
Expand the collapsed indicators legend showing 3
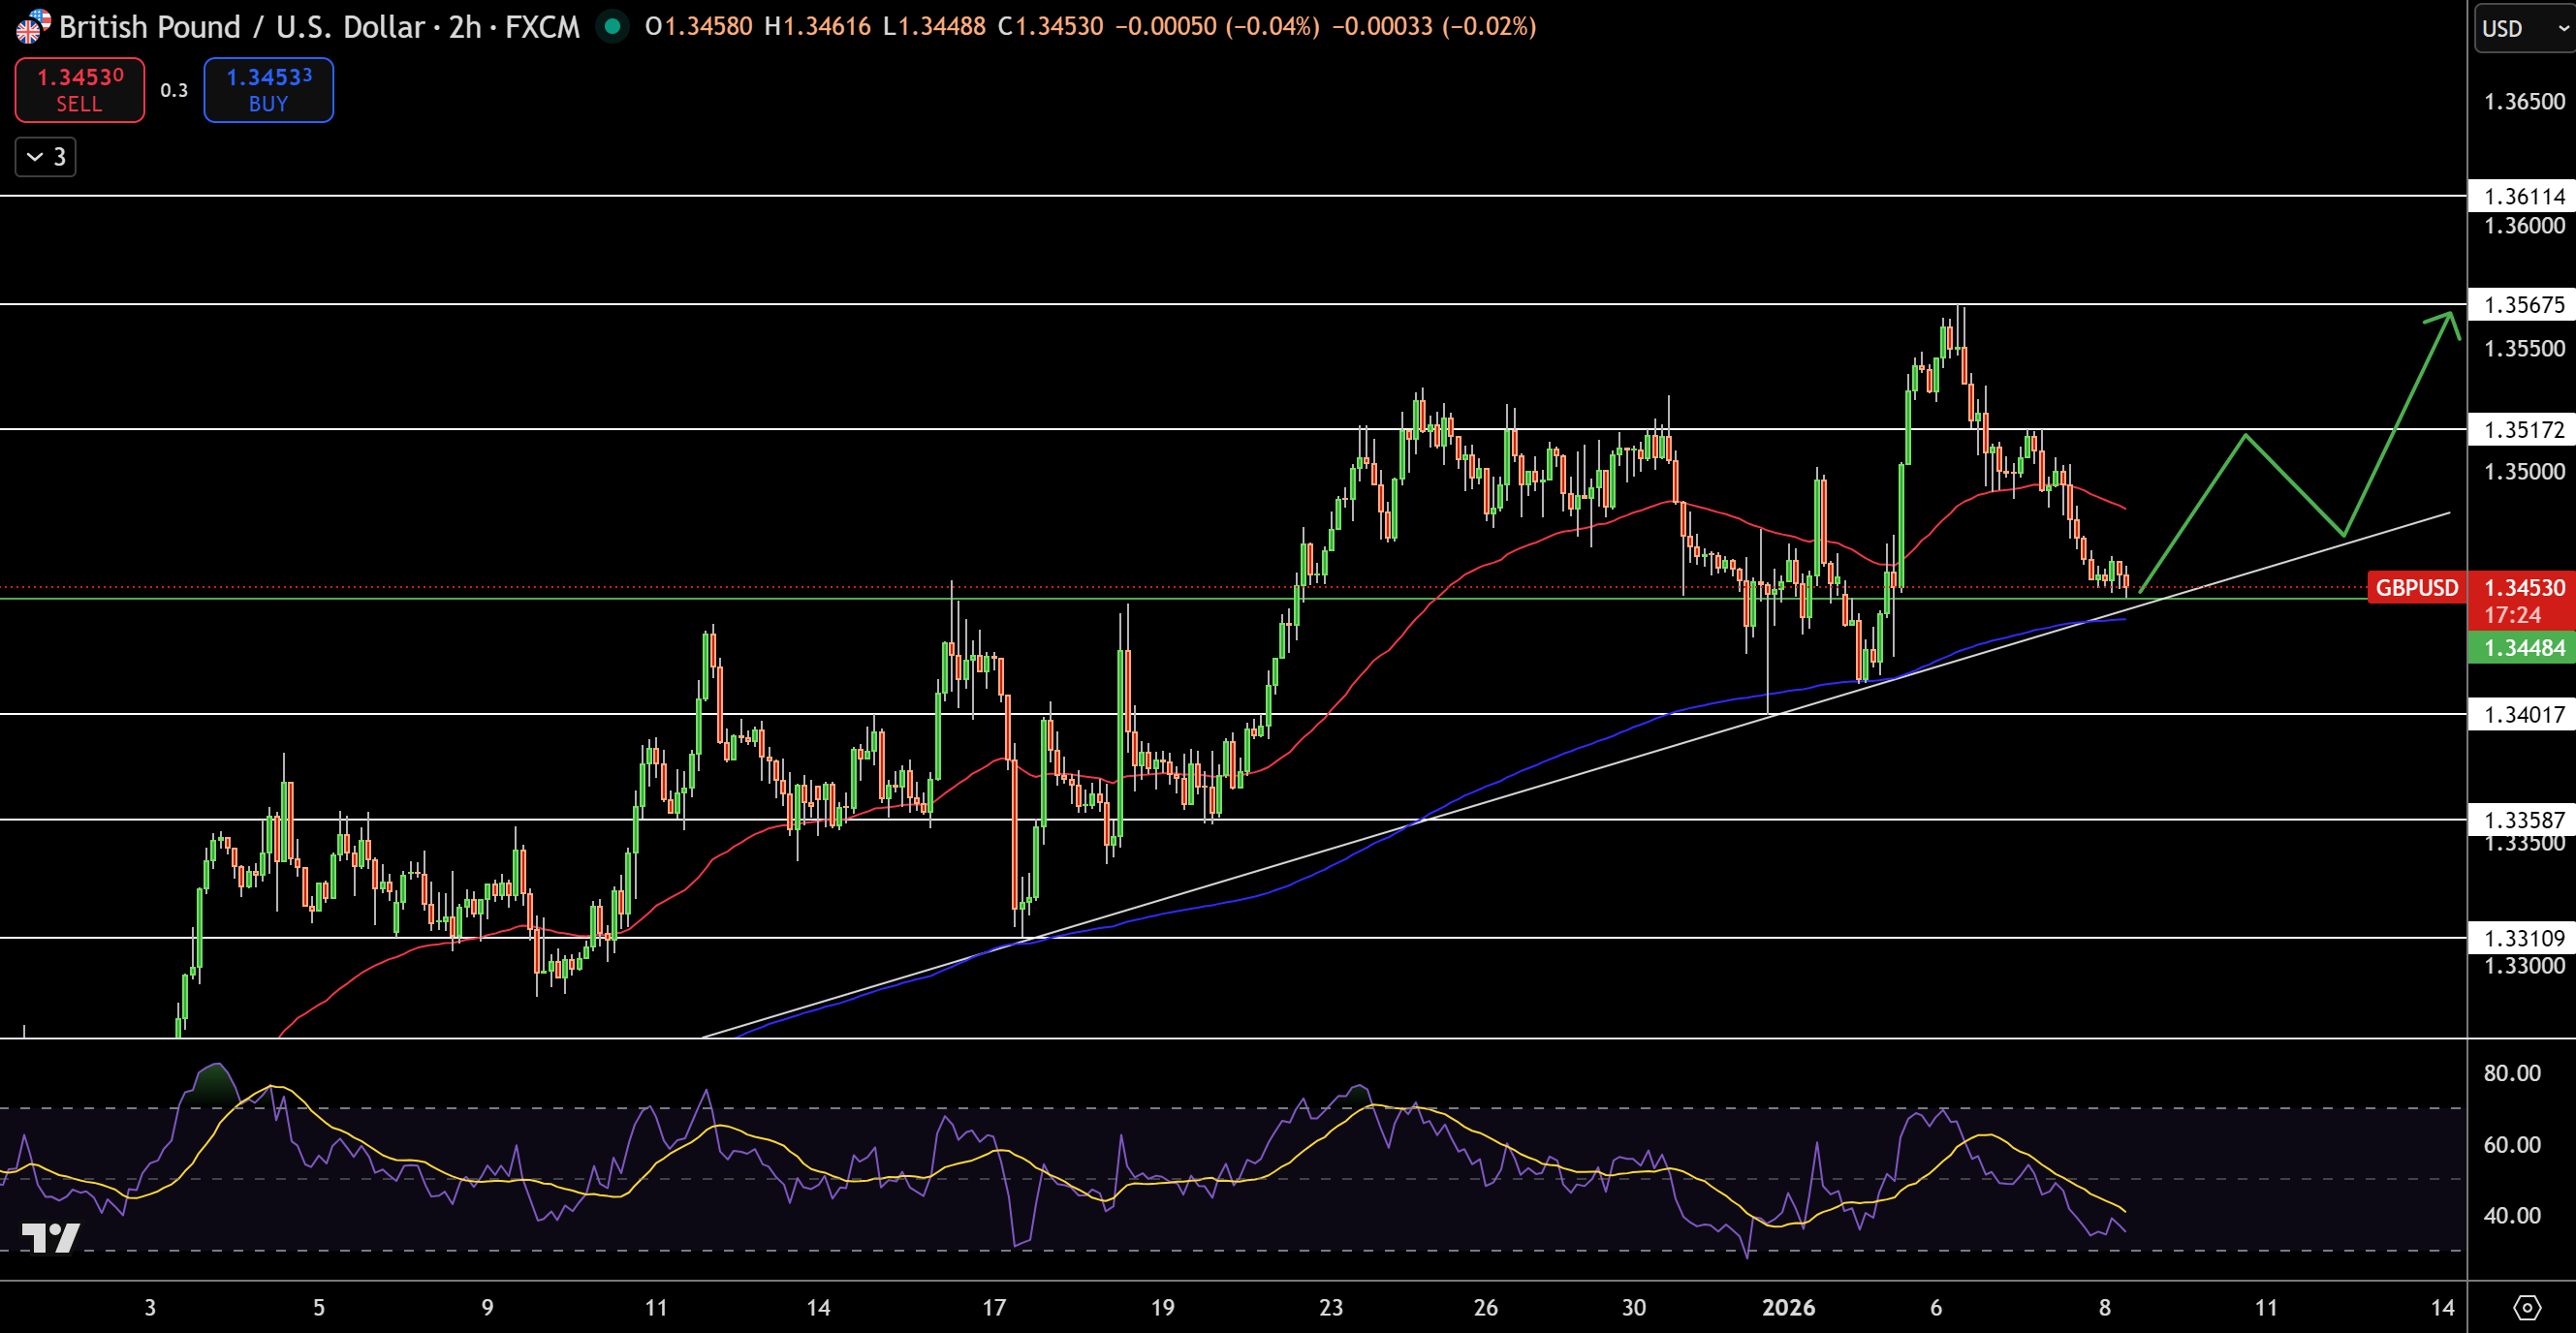pos(46,157)
